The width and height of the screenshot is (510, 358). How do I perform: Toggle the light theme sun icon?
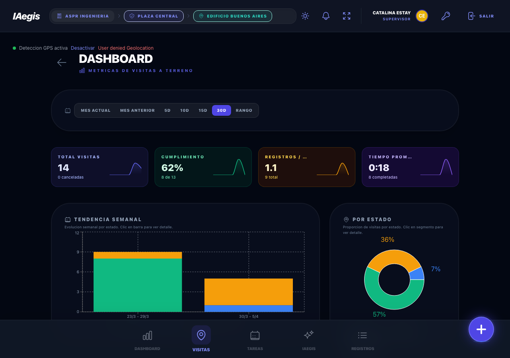305,16
